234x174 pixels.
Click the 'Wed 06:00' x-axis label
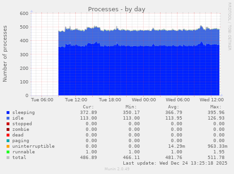pyautogui.click(x=178, y=100)
